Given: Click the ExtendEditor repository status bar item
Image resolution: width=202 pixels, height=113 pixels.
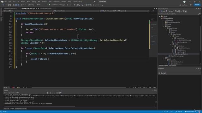Looking at the screenshot, I should (190, 112).
